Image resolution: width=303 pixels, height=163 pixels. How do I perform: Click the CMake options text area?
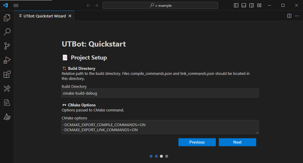160,127
